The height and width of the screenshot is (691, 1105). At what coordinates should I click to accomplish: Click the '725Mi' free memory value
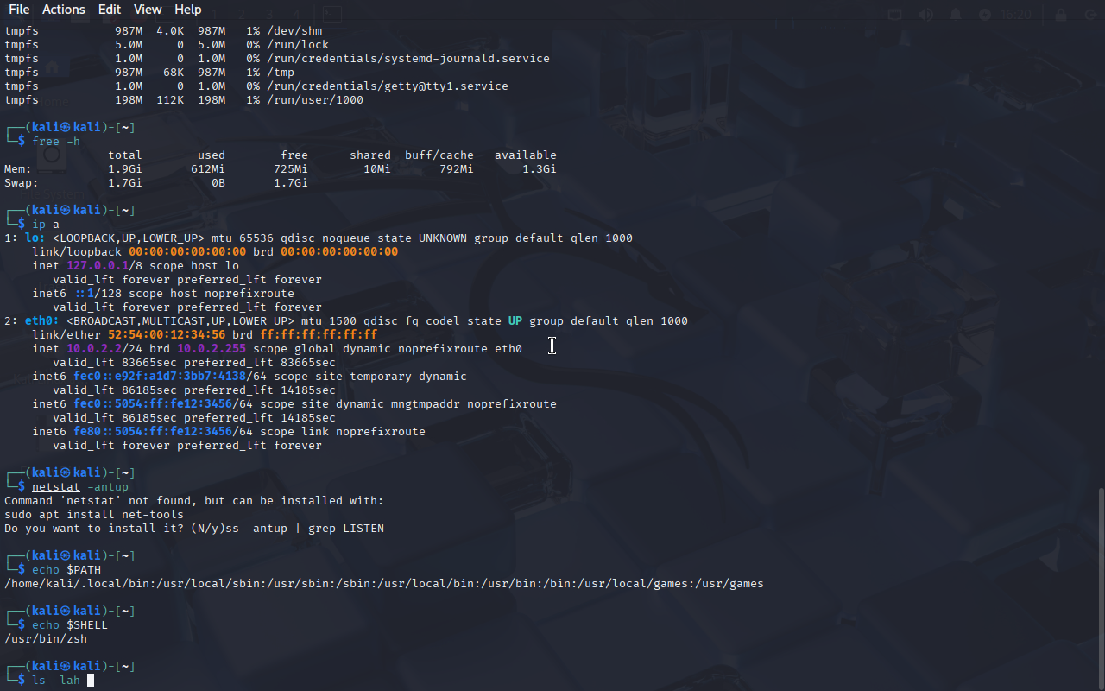tap(291, 169)
